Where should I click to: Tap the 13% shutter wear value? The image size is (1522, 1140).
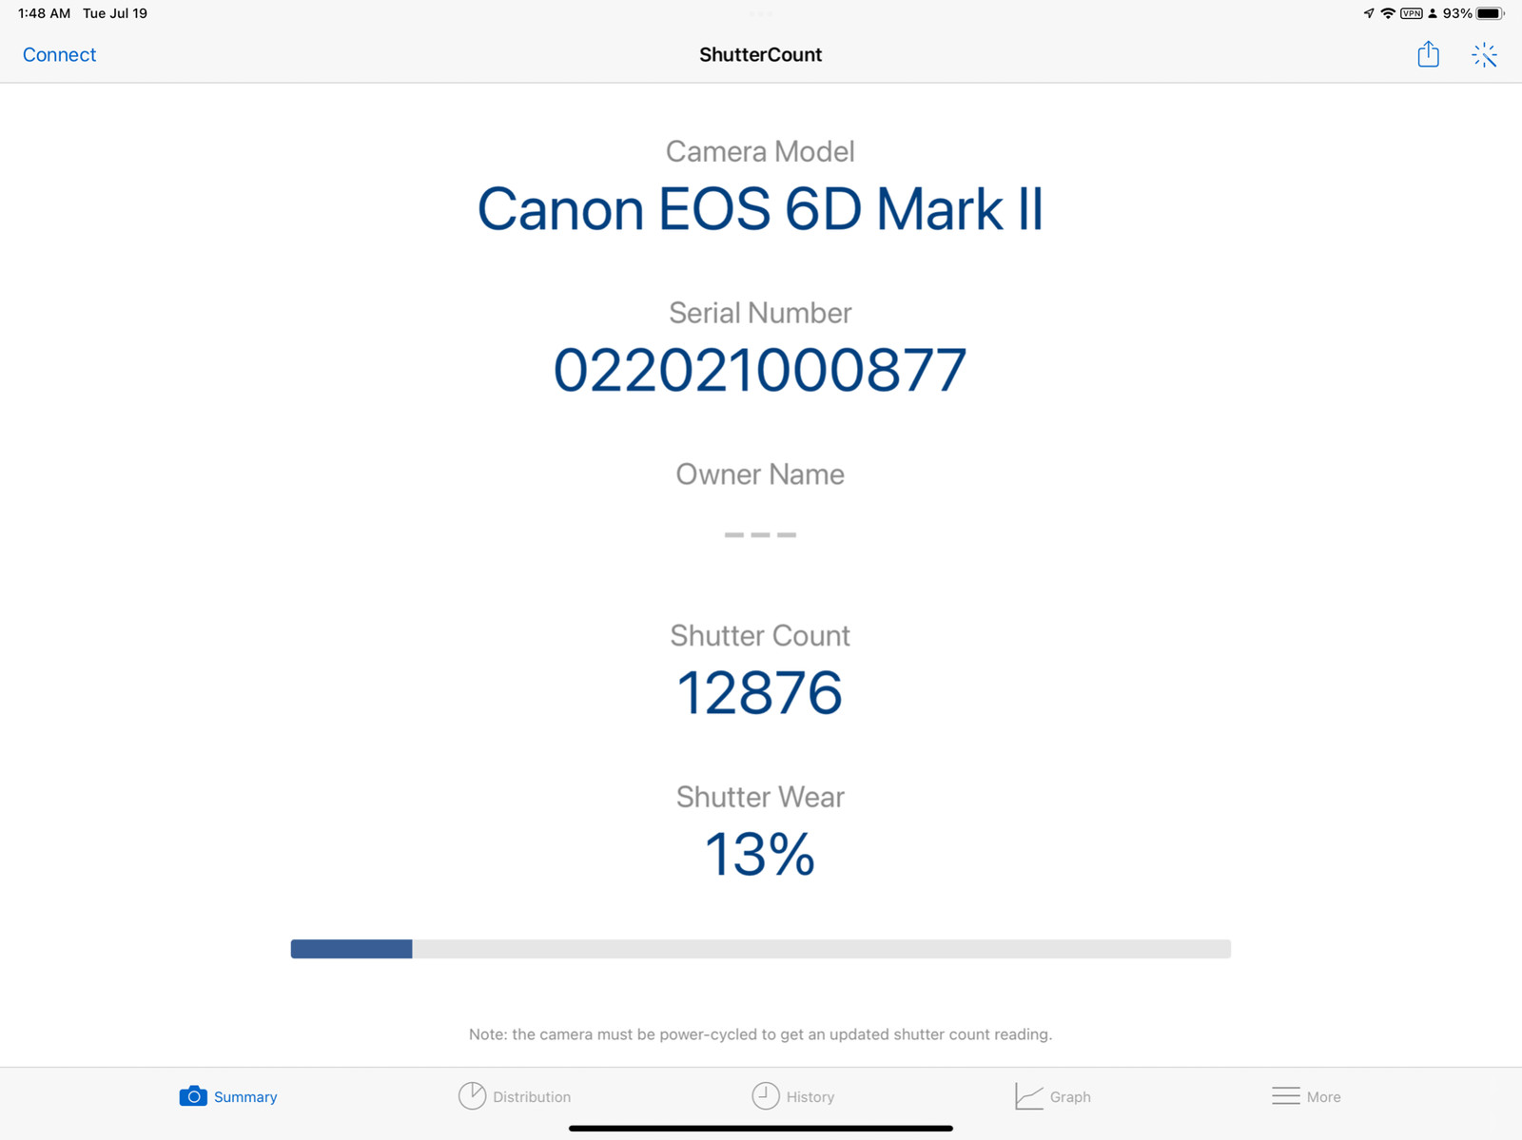click(x=760, y=854)
